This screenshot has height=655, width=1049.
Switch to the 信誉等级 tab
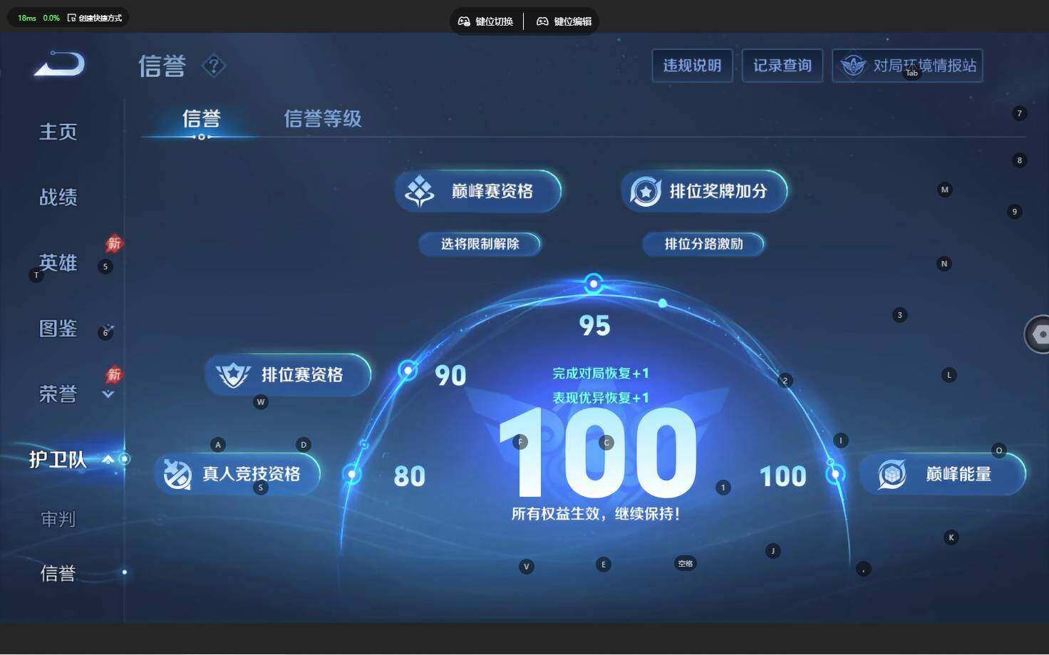click(x=323, y=118)
